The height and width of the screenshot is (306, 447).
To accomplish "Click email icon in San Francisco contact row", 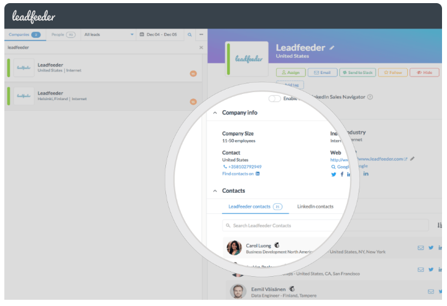I will 420,269.
